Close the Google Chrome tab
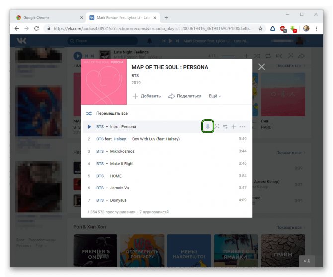 pos(81,18)
